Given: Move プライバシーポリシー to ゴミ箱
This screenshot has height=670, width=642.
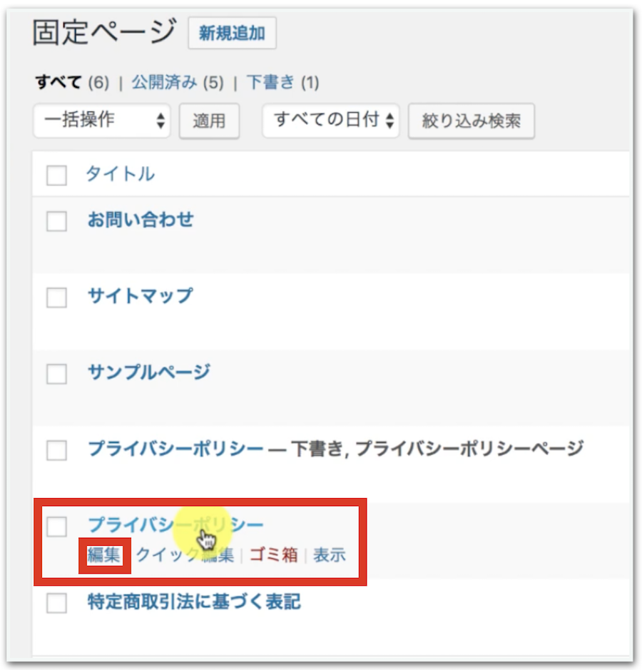Looking at the screenshot, I should tap(273, 555).
